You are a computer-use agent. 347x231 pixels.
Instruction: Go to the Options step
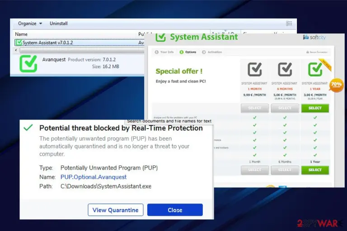(188, 52)
